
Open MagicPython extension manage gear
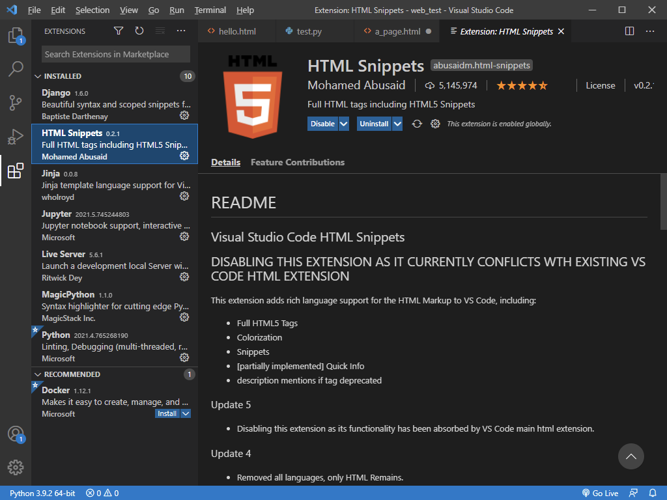[x=184, y=317]
